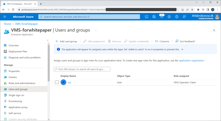Open Properties in the Manage section
Screen dimensions: 221x121
coord(14,71)
